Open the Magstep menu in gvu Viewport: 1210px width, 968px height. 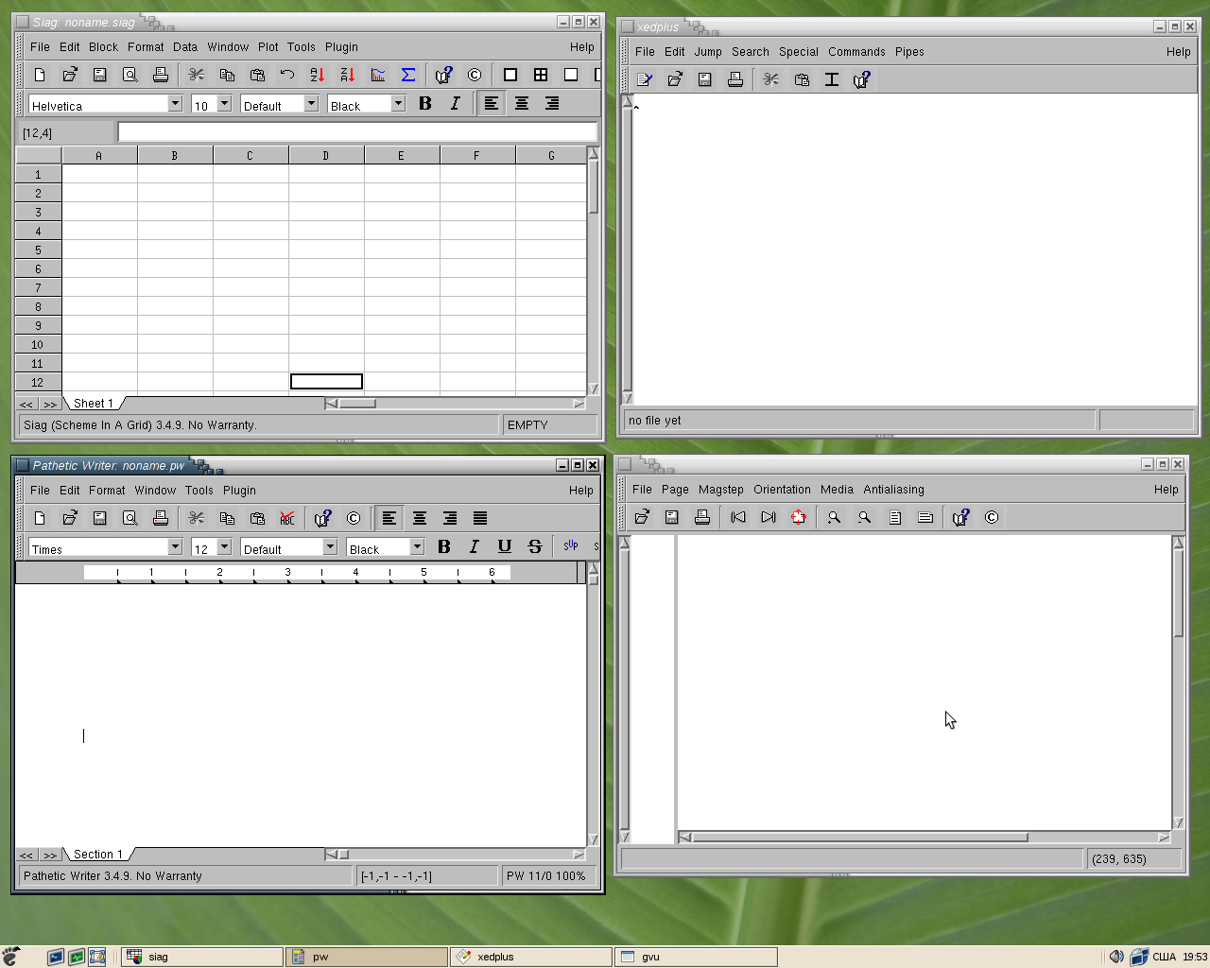(x=721, y=490)
